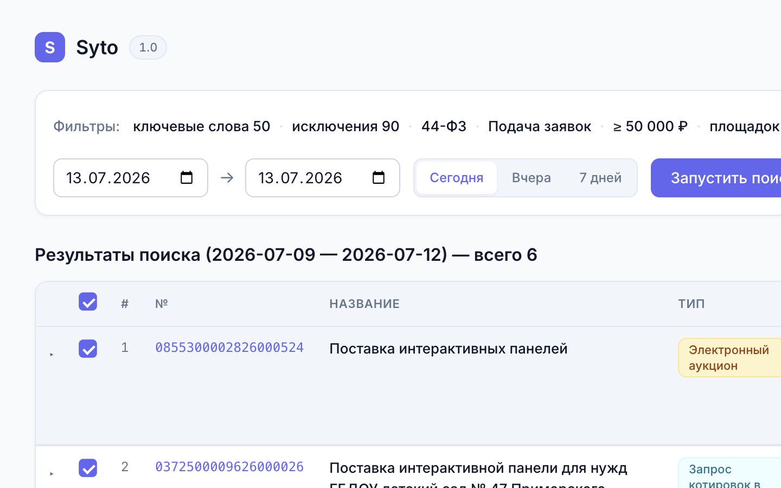Select the Вчера date range tab

coord(532,178)
